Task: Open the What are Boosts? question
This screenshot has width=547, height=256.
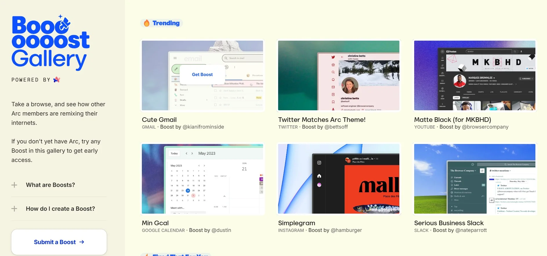Action: (x=50, y=185)
